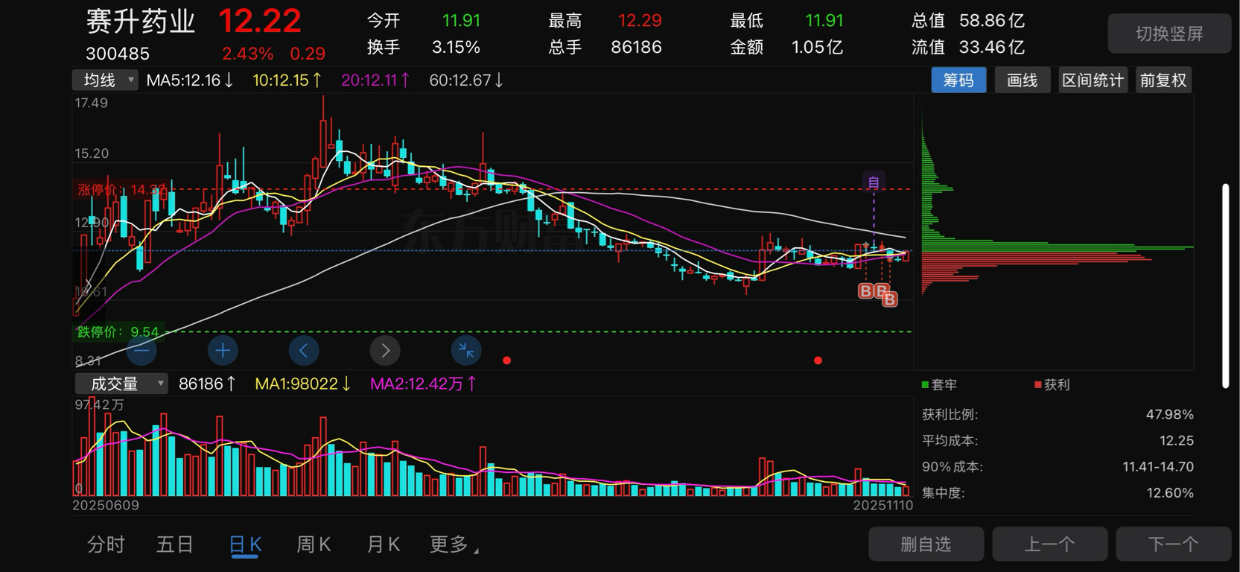Click the 换手 3.15% turnover rate

[x=423, y=47]
